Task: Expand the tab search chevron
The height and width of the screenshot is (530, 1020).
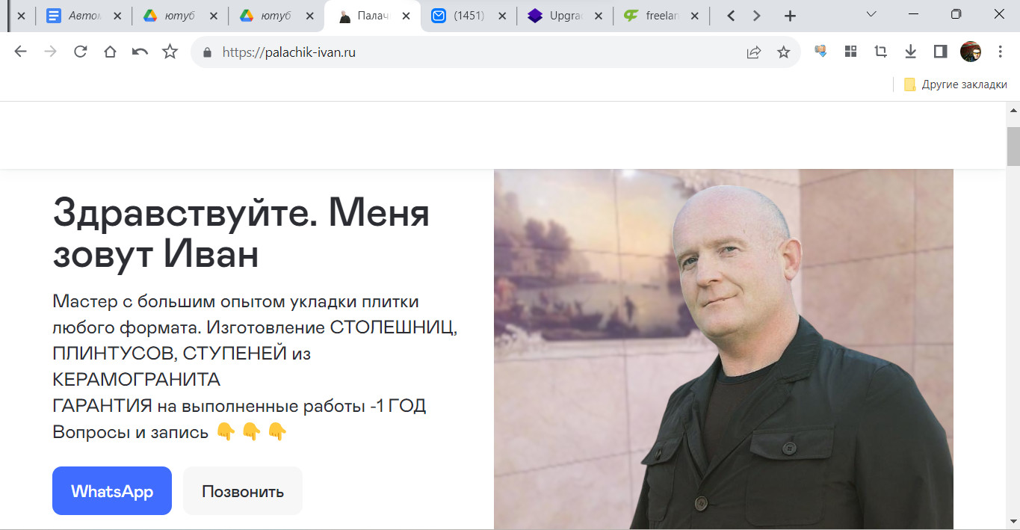Action: tap(871, 14)
